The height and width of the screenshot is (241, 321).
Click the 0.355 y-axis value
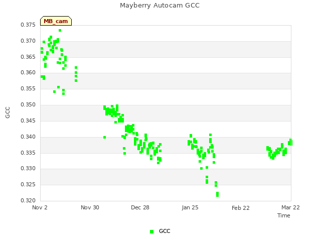click(28, 88)
